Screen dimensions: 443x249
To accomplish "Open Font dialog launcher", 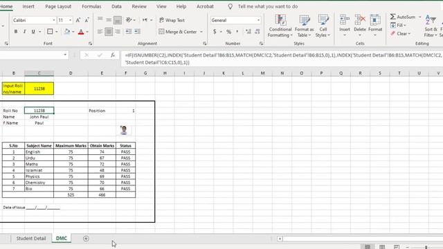I will coord(91,44).
